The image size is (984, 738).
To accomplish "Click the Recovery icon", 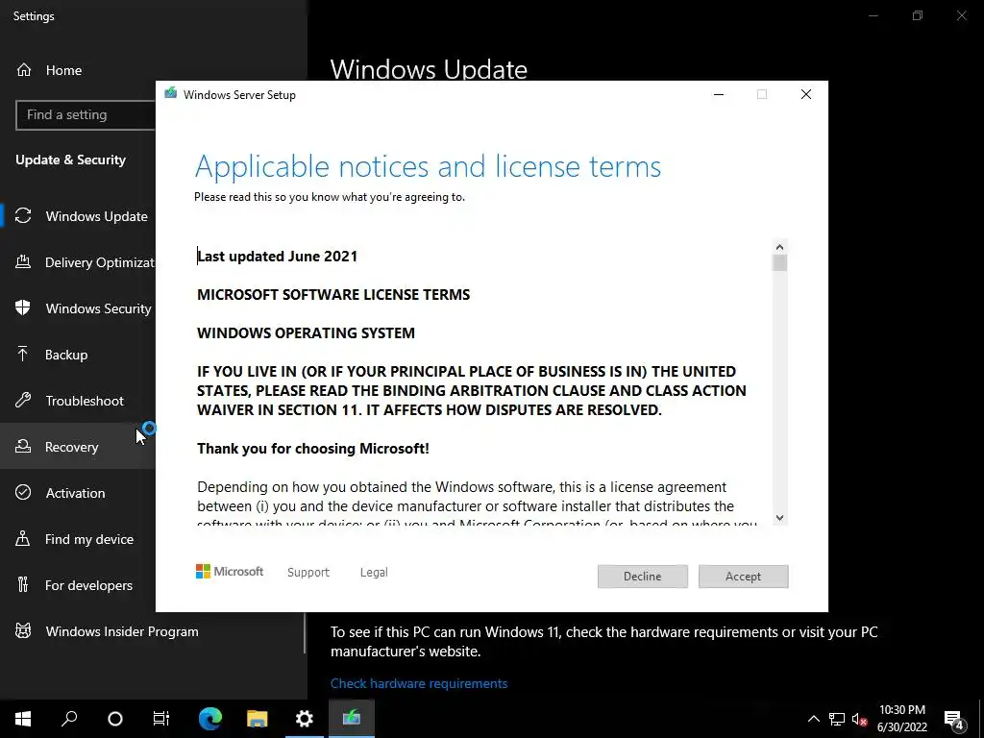I will point(23,446).
